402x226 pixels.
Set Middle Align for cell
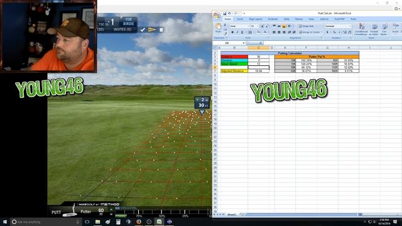pyautogui.click(x=279, y=26)
